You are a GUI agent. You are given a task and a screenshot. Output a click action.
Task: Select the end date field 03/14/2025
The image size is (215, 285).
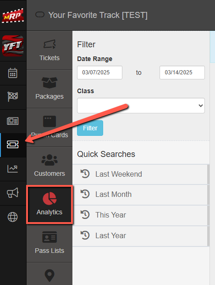coord(182,73)
